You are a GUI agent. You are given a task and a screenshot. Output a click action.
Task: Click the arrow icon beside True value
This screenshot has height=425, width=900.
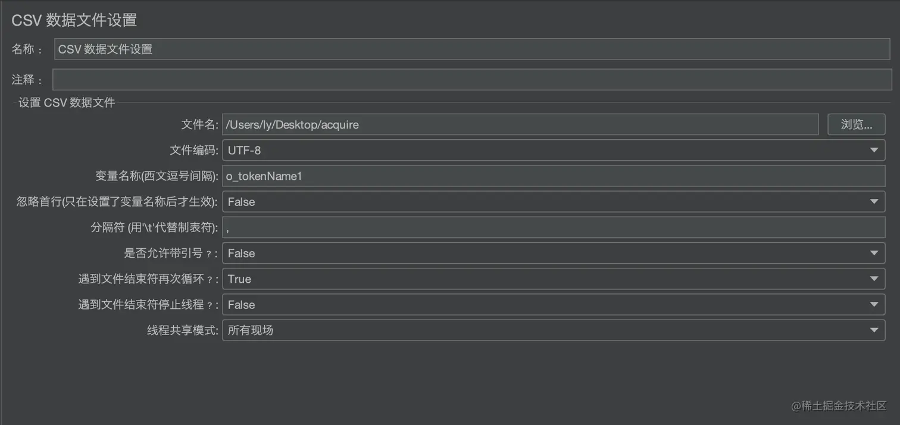(x=874, y=278)
